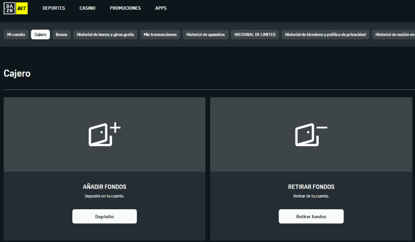Image resolution: width=415 pixels, height=242 pixels.
Task: Click the DAZN Bet logo
Action: point(16,8)
